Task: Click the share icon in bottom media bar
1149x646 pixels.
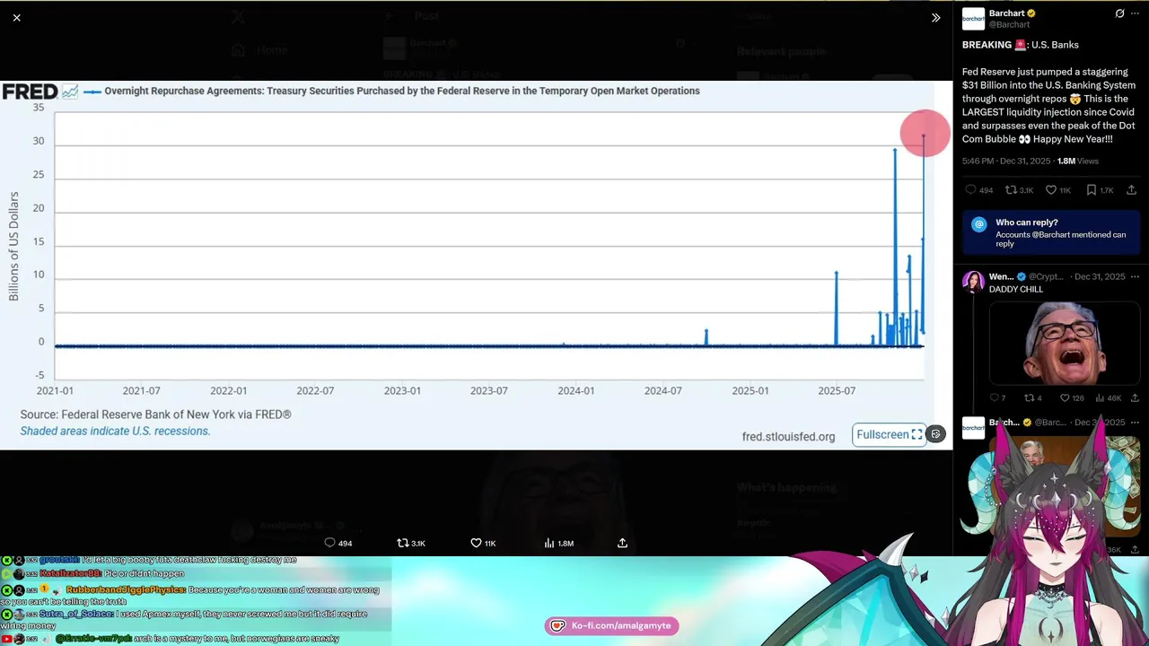Action: click(622, 543)
